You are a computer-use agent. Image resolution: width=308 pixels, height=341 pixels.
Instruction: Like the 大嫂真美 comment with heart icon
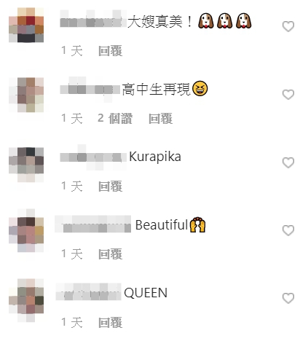point(288,26)
